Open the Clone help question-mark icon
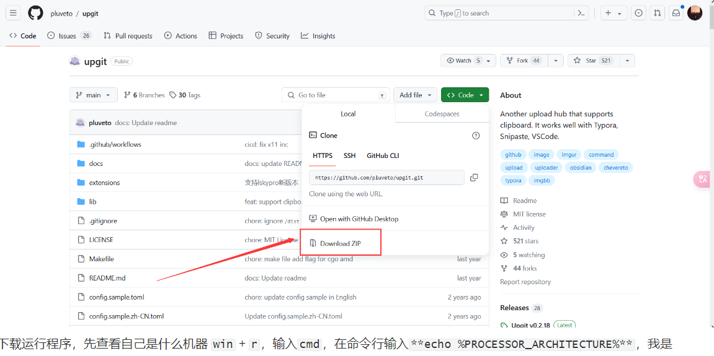The image size is (714, 356). click(476, 136)
